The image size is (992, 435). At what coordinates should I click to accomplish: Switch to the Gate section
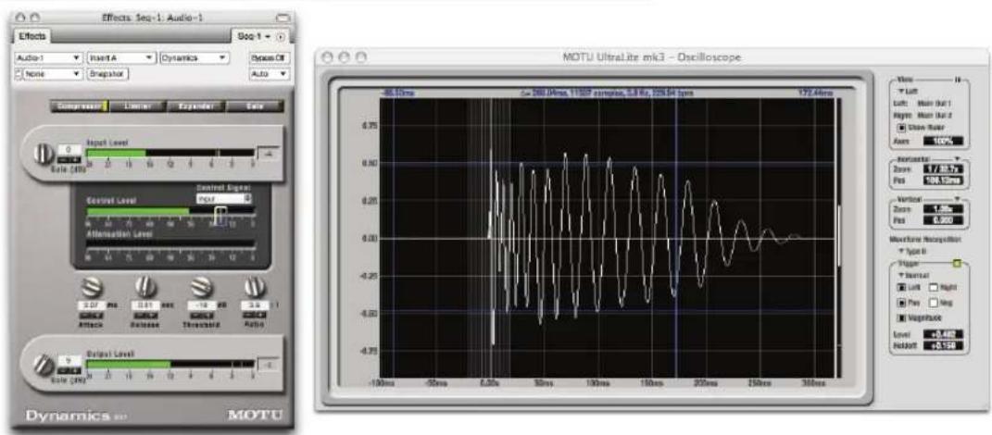click(255, 106)
